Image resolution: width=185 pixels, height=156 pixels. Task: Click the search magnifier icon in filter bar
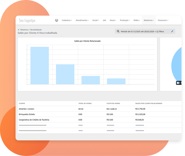(x=118, y=32)
